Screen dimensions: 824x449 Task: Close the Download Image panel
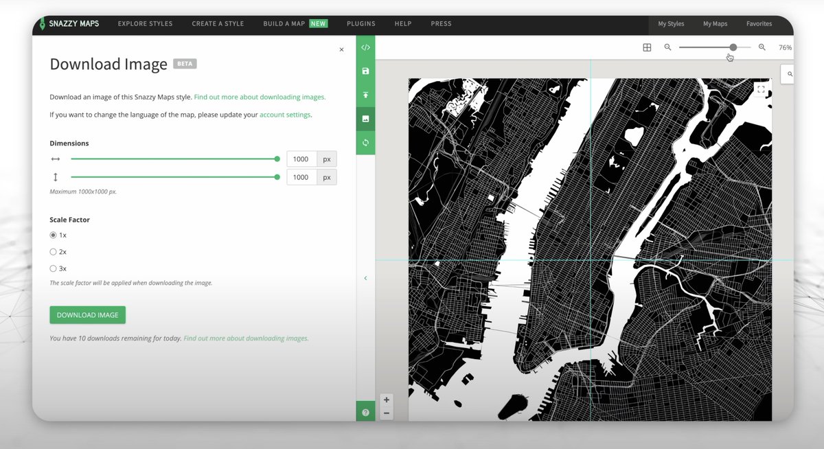pos(341,49)
